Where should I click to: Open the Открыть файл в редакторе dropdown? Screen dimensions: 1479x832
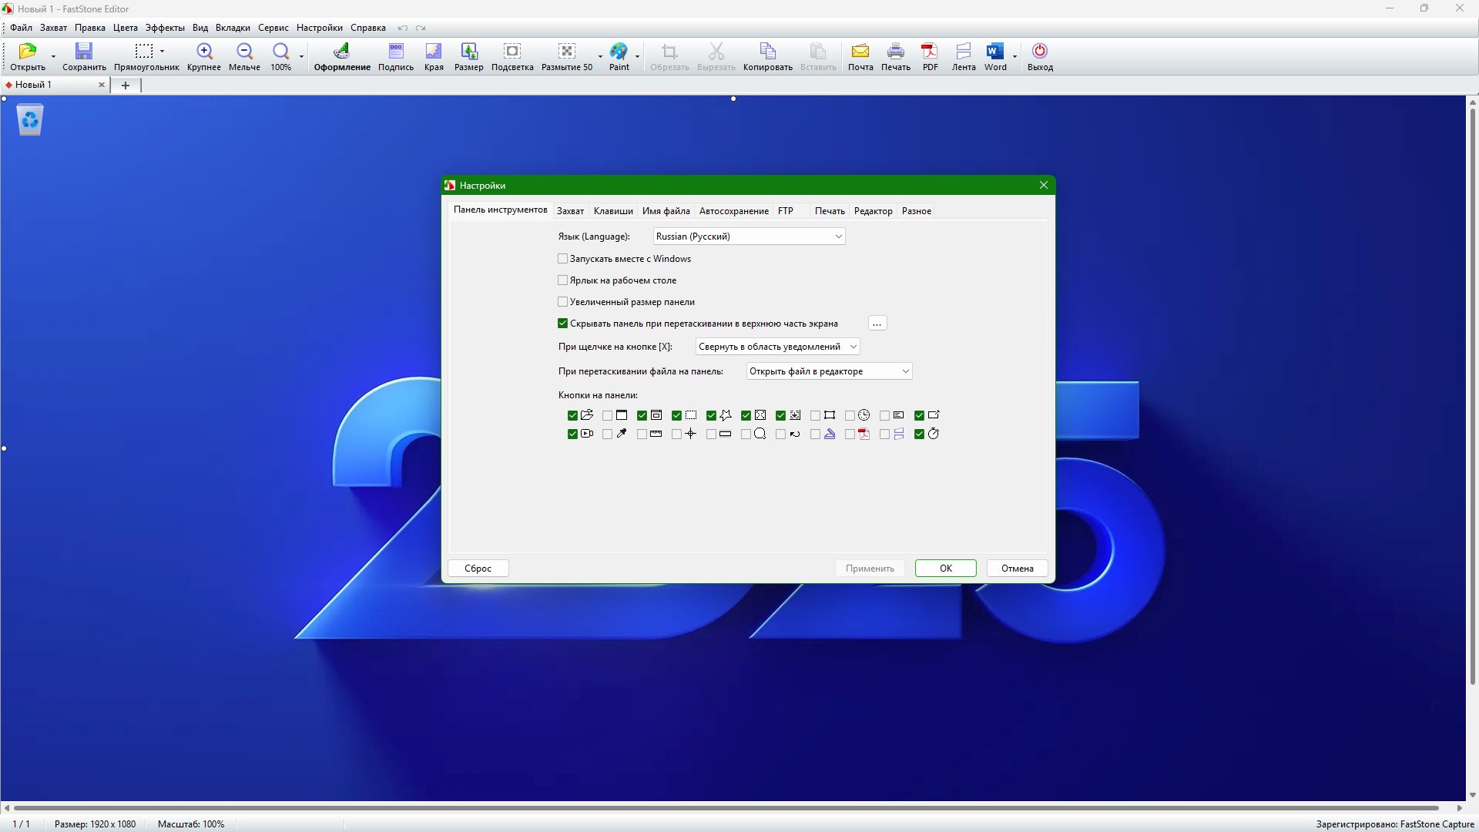829,371
